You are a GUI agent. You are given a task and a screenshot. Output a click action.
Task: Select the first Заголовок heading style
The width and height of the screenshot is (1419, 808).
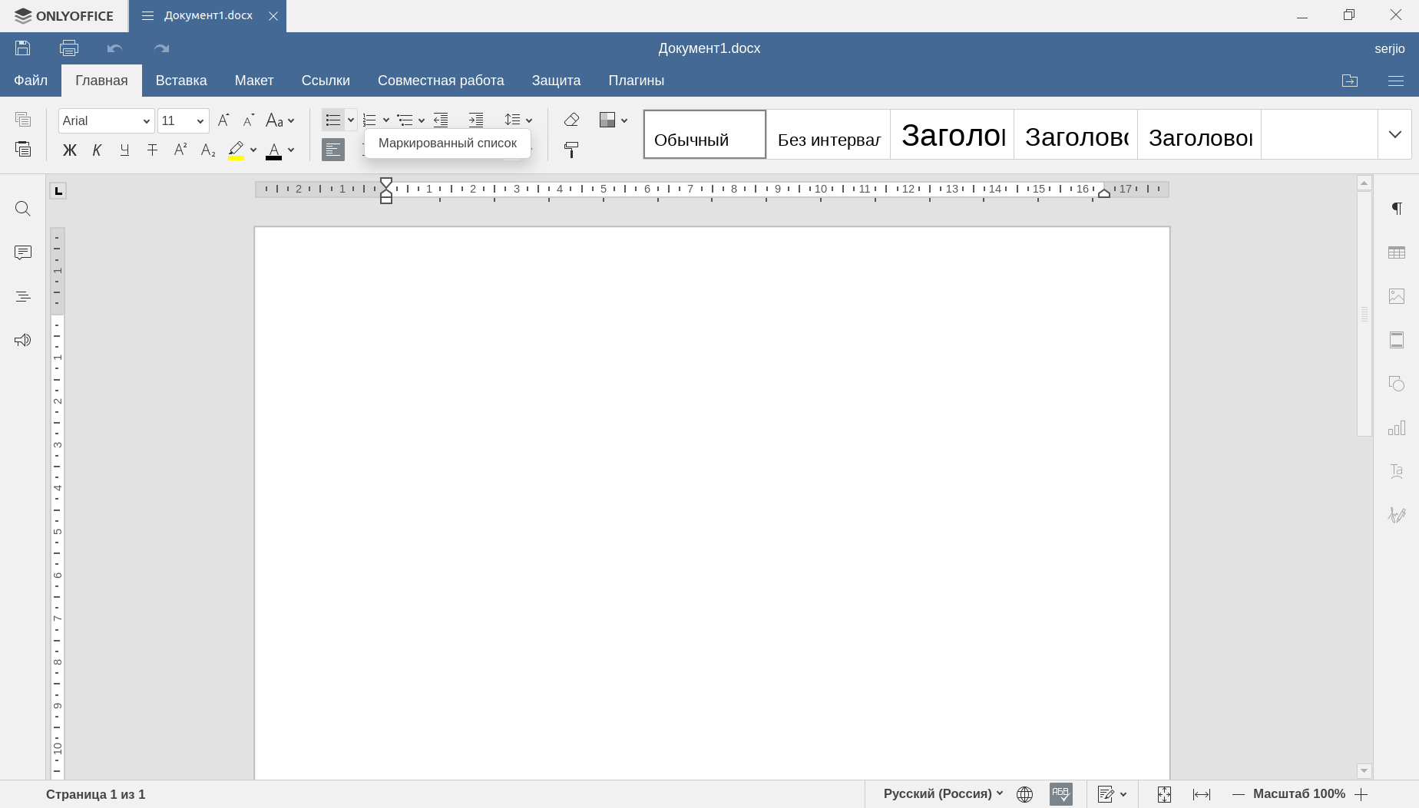[952, 134]
